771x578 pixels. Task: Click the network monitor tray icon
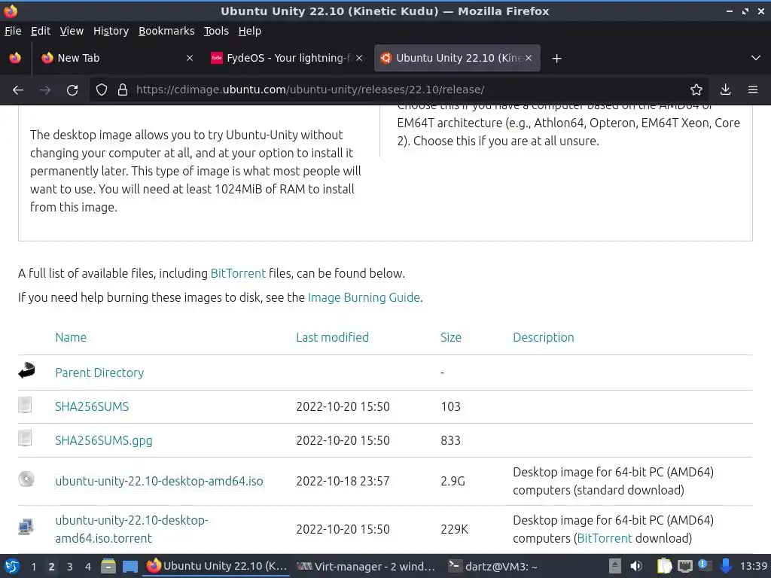pyautogui.click(x=685, y=567)
